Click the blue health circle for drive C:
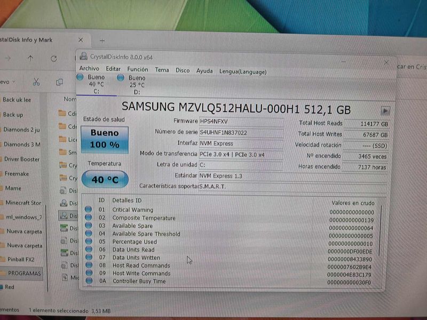The height and width of the screenshot is (320, 427). 80,77
